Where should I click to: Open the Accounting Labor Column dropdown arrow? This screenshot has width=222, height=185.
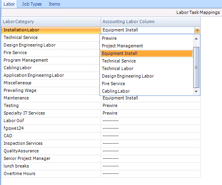coord(197,30)
